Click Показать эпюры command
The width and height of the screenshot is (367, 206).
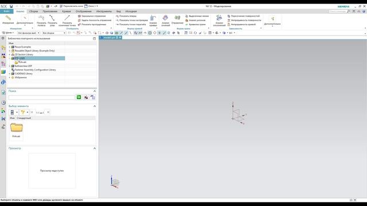point(126,16)
